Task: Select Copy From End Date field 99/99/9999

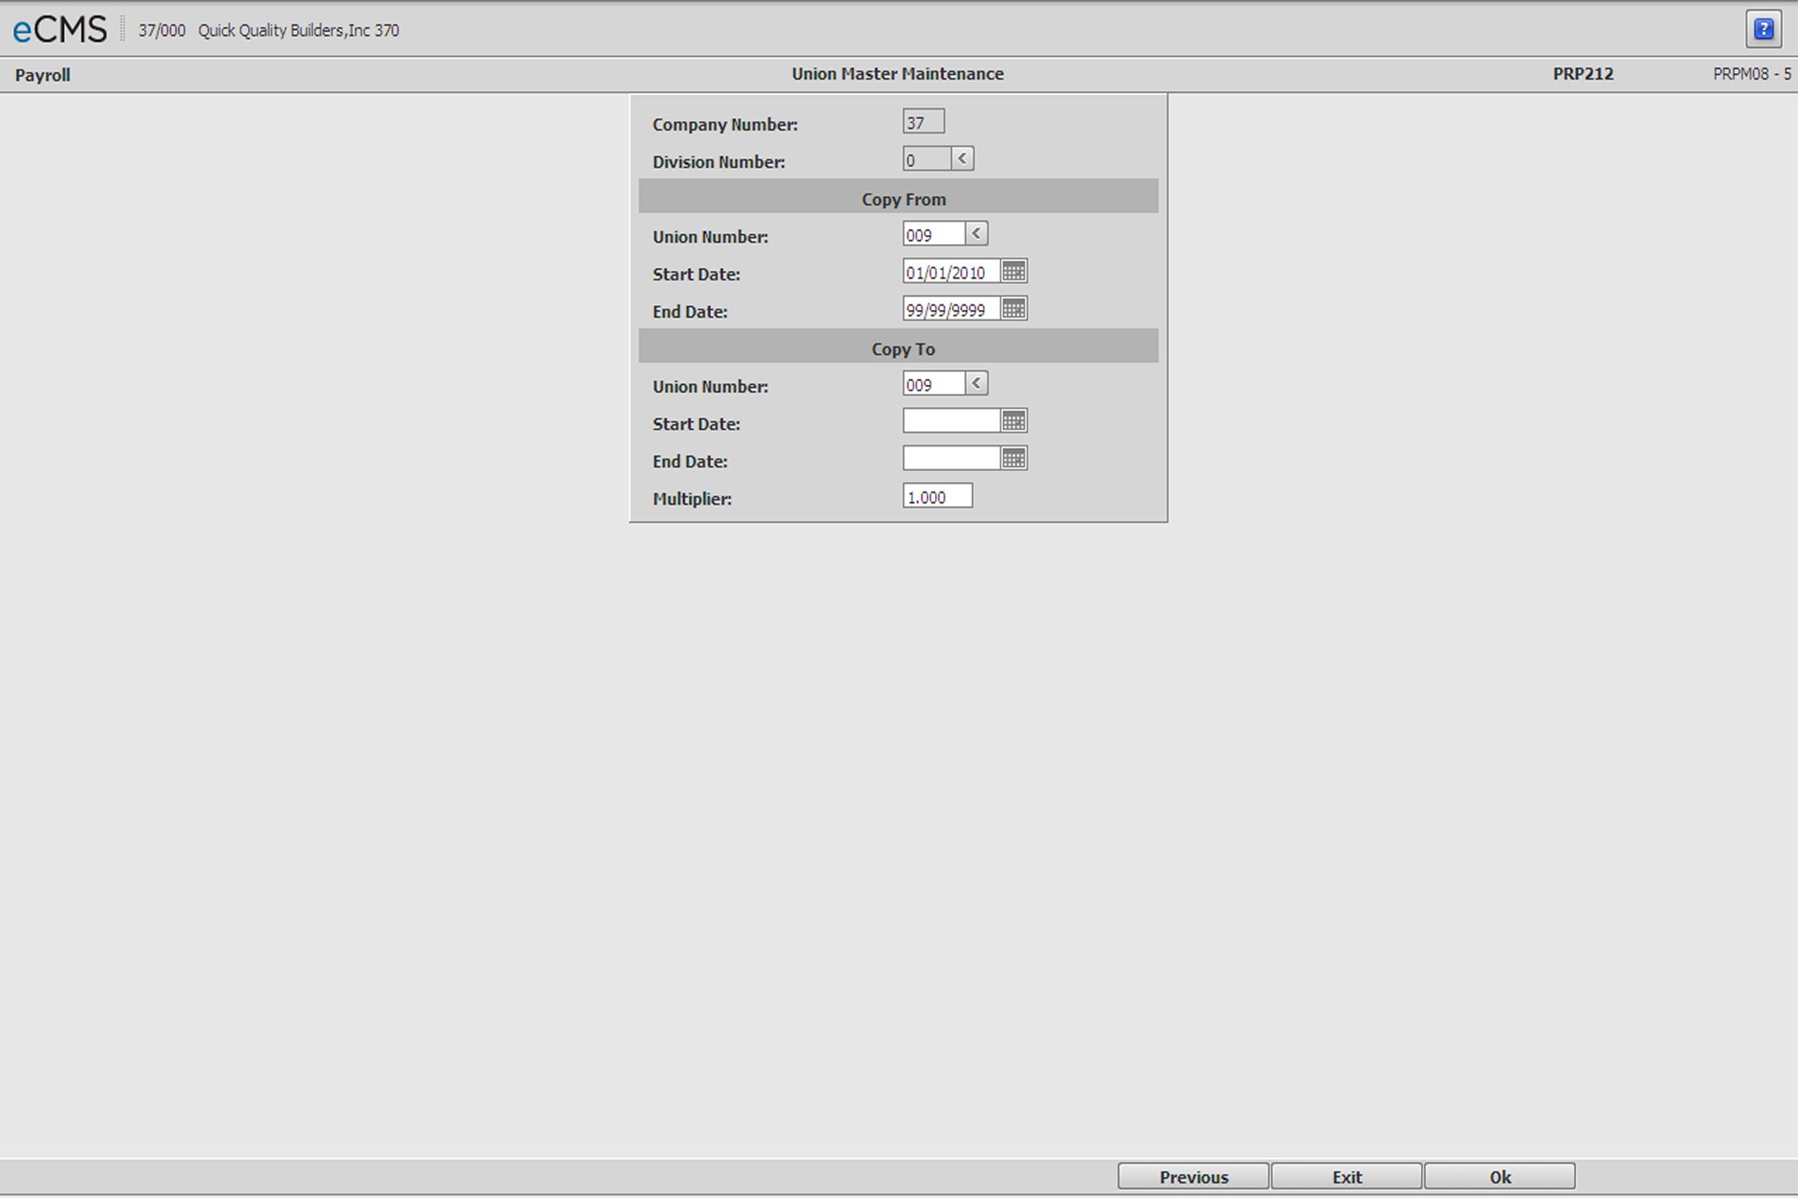Action: coord(952,309)
